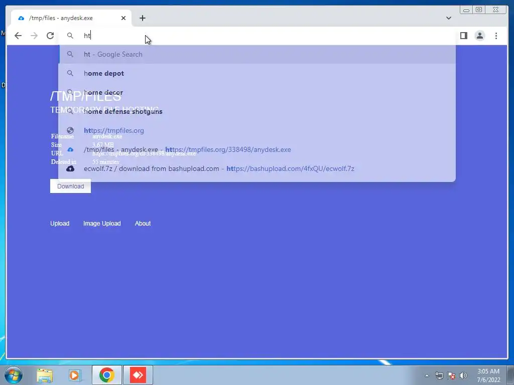Open the clock showing 3:05 AM

[488, 375]
